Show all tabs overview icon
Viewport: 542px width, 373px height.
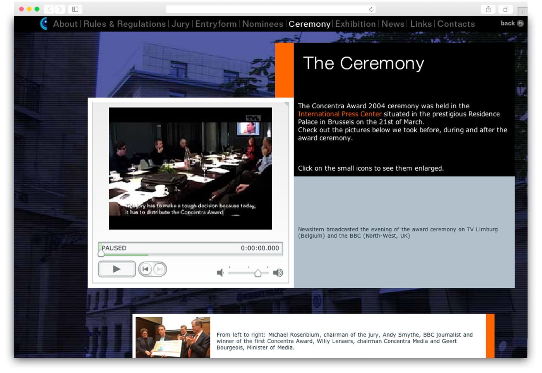point(506,9)
